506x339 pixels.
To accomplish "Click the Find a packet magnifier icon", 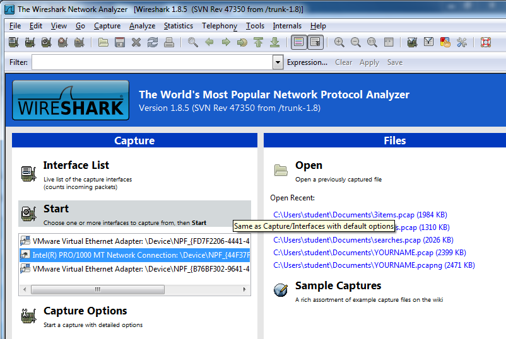I will click(193, 42).
